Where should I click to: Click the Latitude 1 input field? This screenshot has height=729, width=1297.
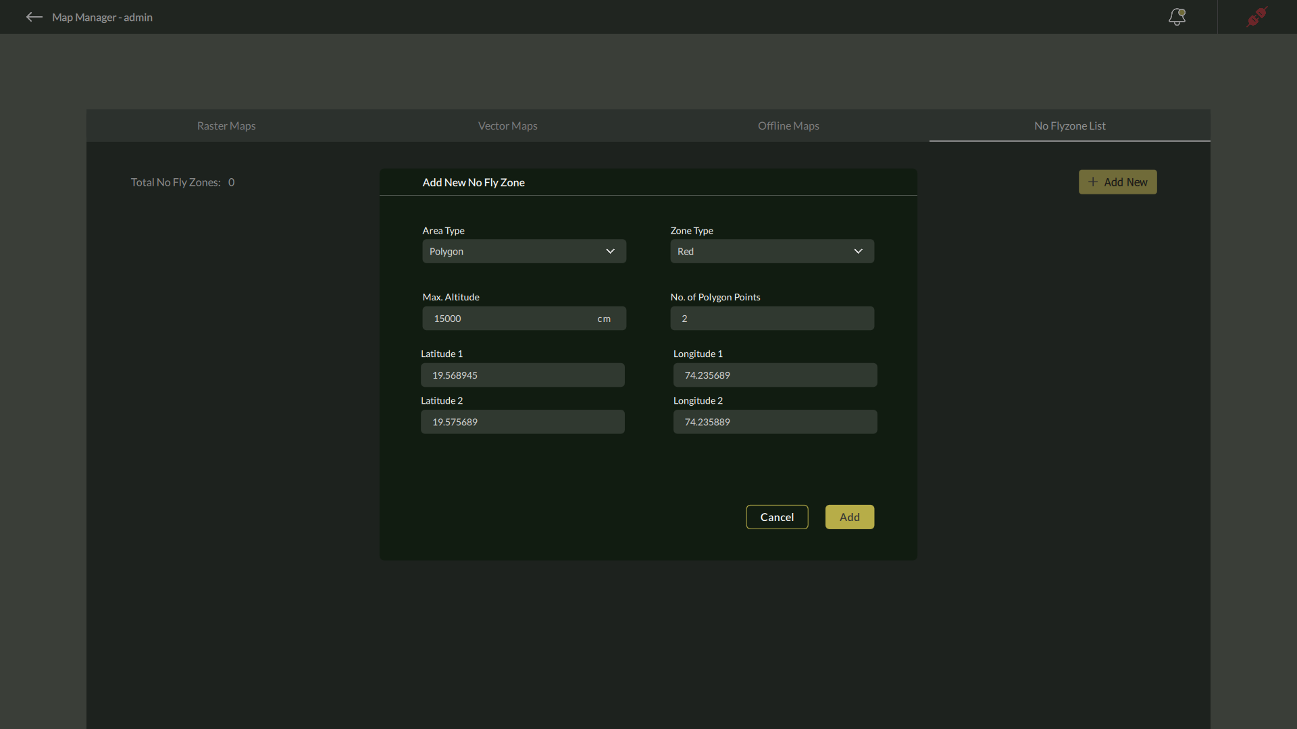coord(523,375)
